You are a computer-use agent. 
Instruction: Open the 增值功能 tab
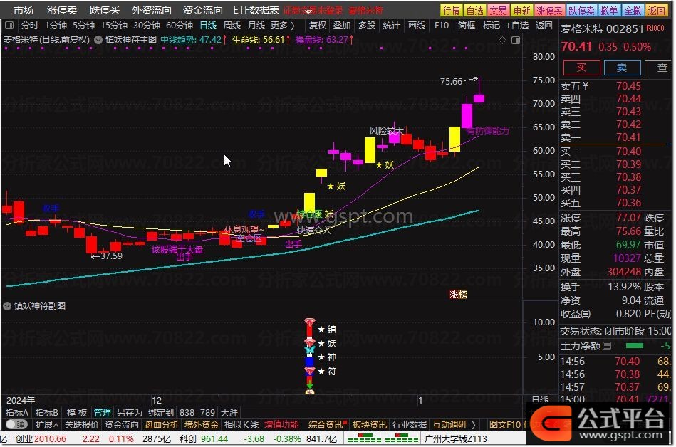point(281,425)
